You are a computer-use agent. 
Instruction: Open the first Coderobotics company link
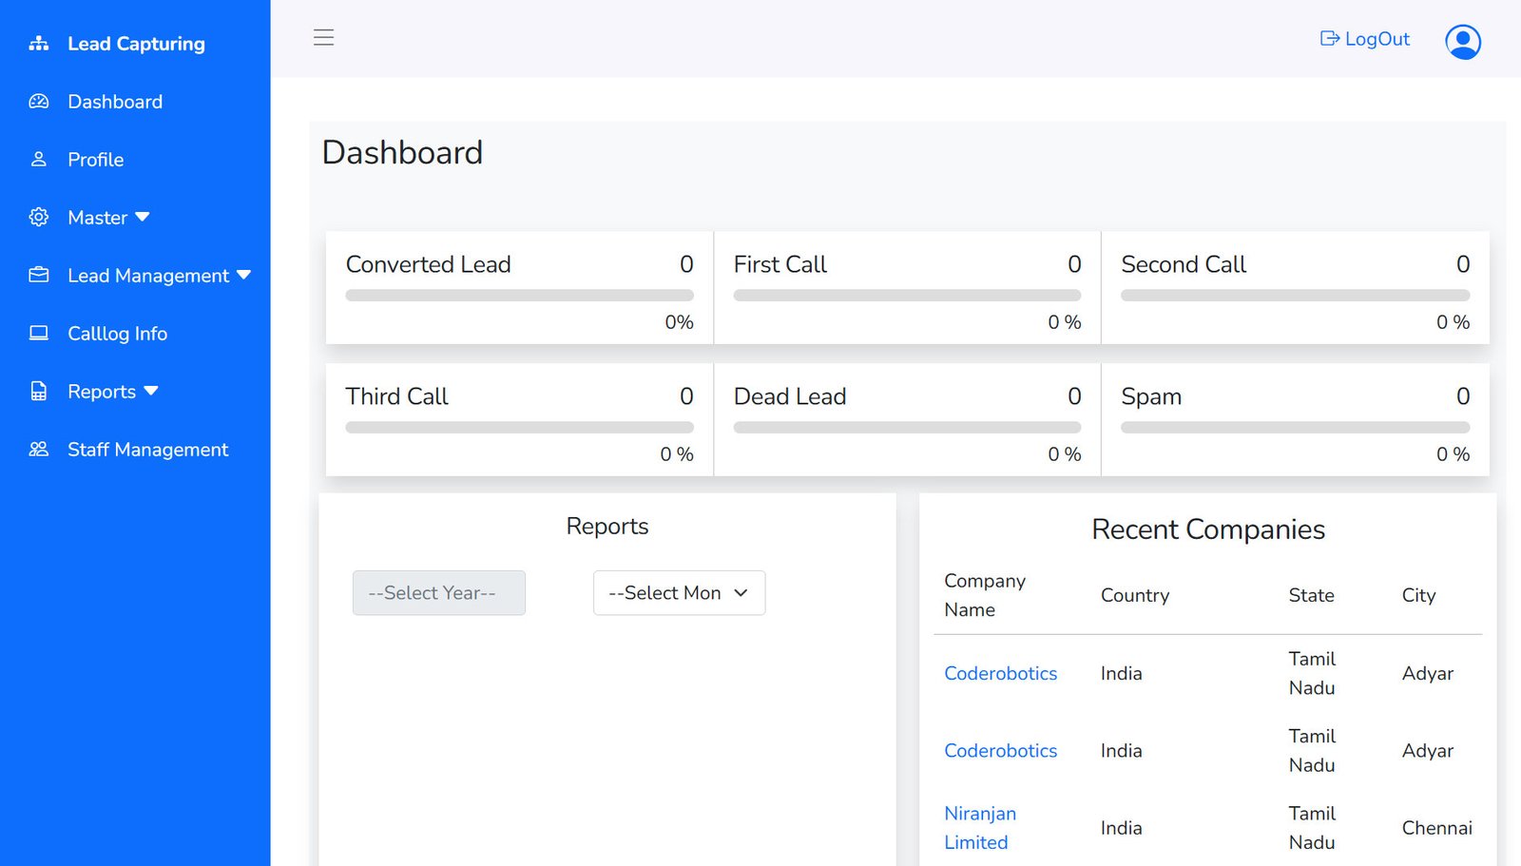pos(1001,673)
